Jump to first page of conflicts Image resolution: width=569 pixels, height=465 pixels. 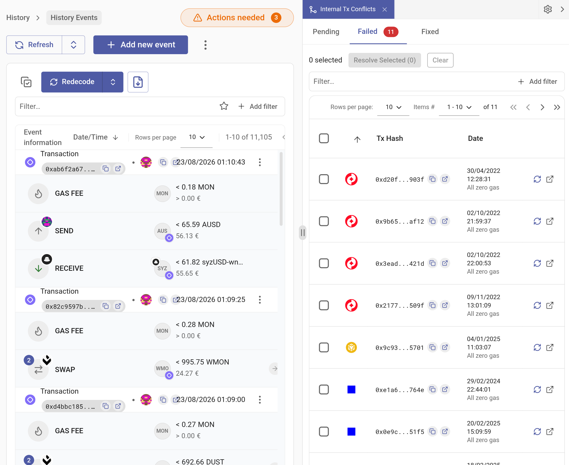pos(513,107)
